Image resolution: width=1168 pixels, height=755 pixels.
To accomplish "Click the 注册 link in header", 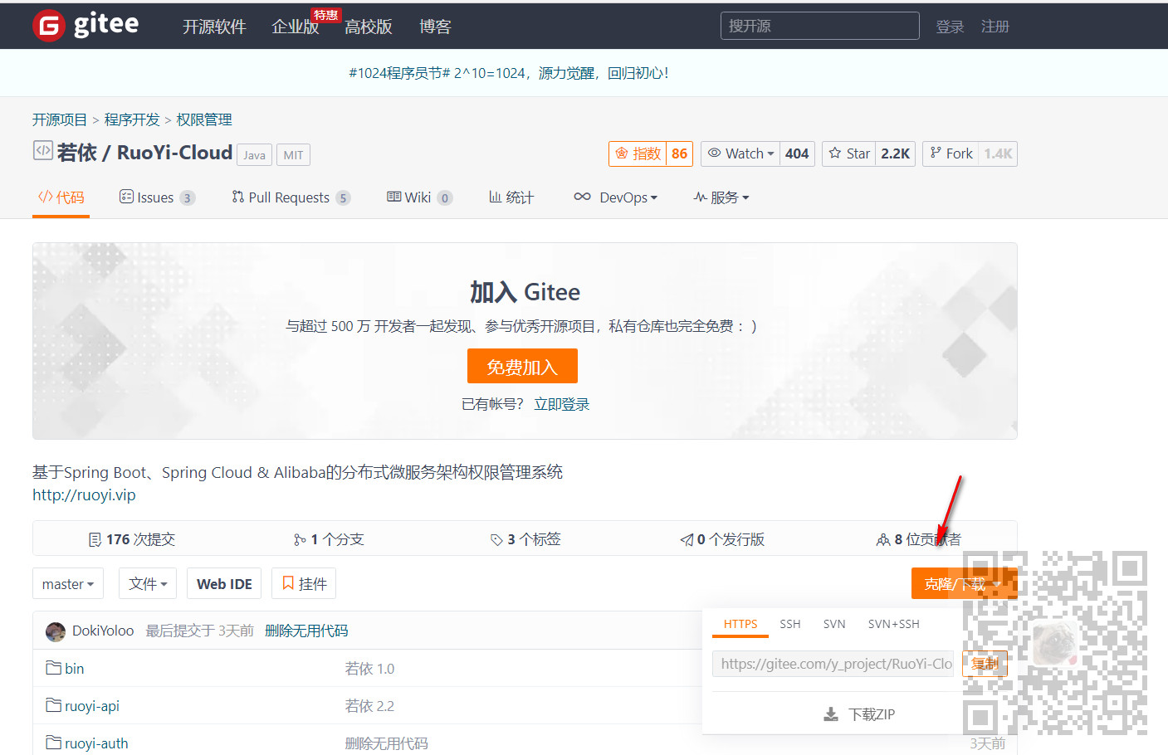I will tap(995, 27).
